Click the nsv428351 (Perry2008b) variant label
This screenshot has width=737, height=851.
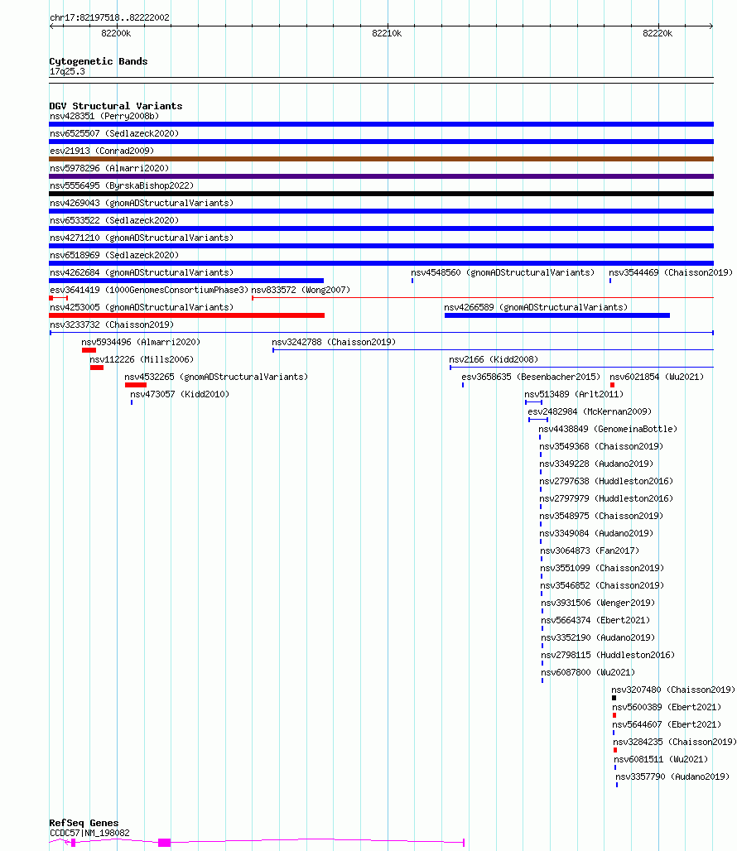(104, 116)
